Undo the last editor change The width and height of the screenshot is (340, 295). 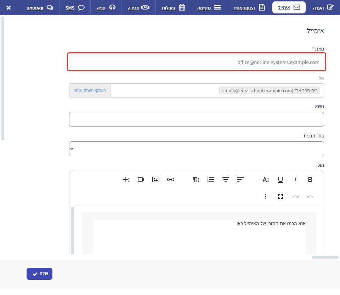pos(310,196)
